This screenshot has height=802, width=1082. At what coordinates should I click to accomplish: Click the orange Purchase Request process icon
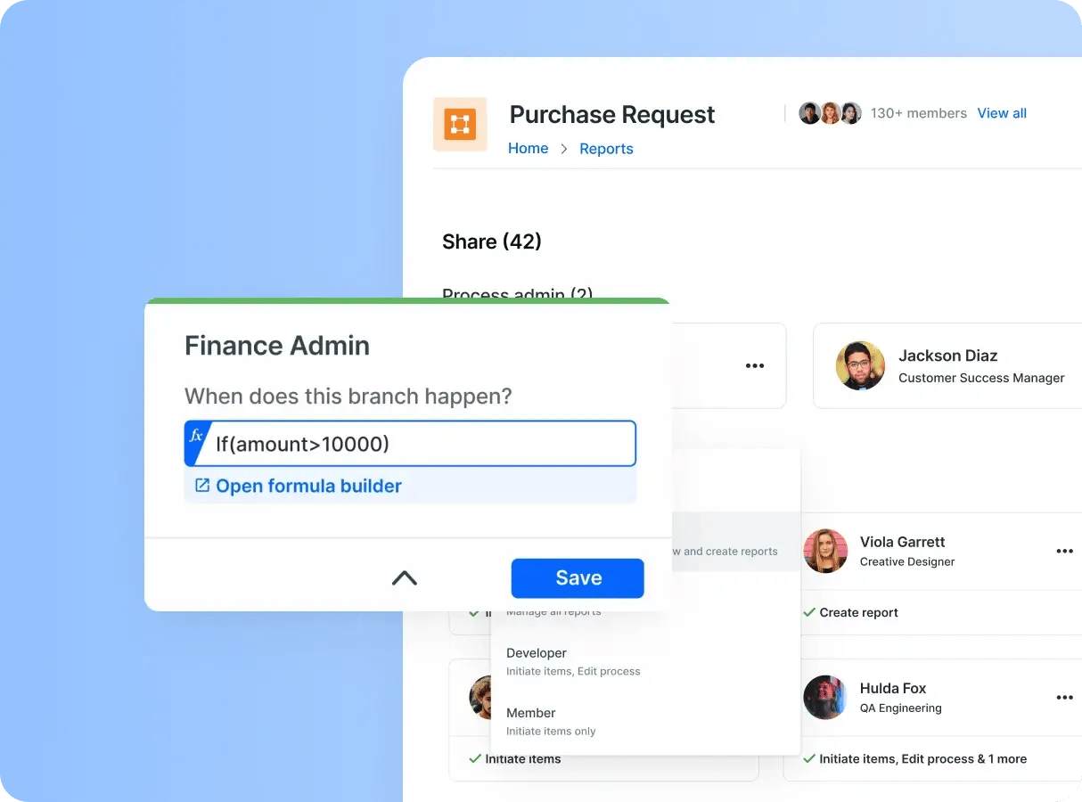tap(460, 124)
